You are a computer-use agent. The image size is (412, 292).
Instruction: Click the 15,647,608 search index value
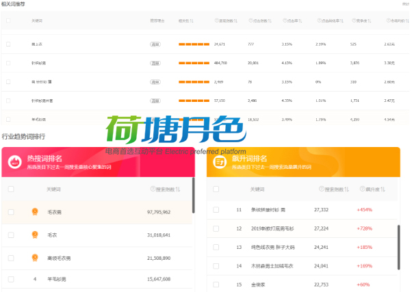159,279
